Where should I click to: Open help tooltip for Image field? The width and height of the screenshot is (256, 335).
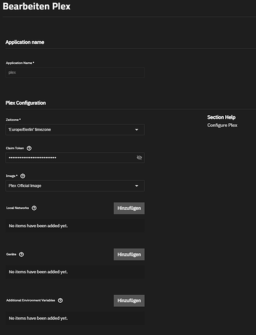click(x=23, y=176)
